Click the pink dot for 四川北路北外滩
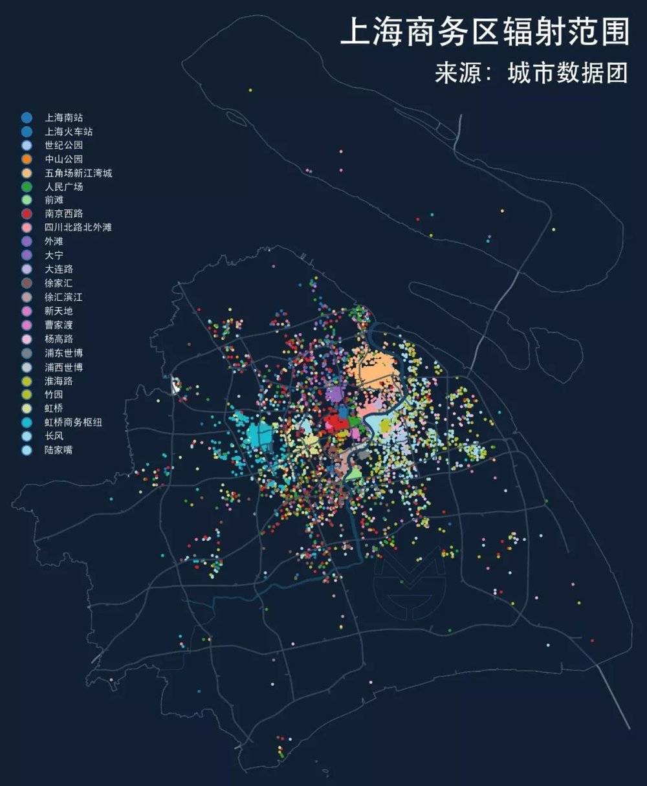This screenshot has height=786, width=647. tap(27, 228)
